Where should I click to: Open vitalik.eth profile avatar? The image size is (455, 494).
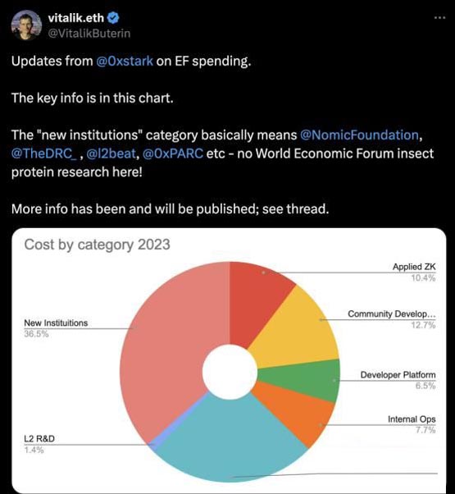click(26, 25)
